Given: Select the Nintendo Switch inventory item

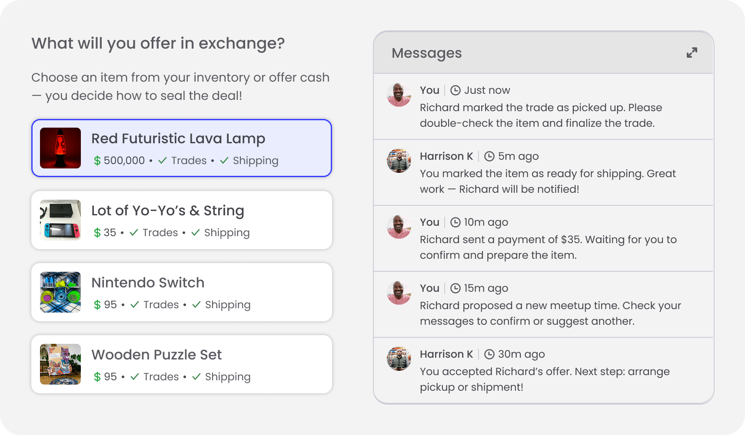Looking at the screenshot, I should coord(182,292).
